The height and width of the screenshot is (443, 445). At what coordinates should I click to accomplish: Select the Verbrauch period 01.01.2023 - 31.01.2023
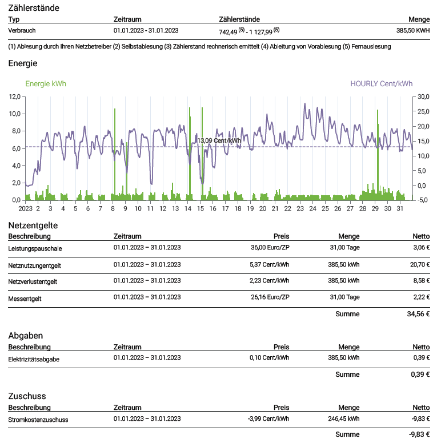coord(146,30)
